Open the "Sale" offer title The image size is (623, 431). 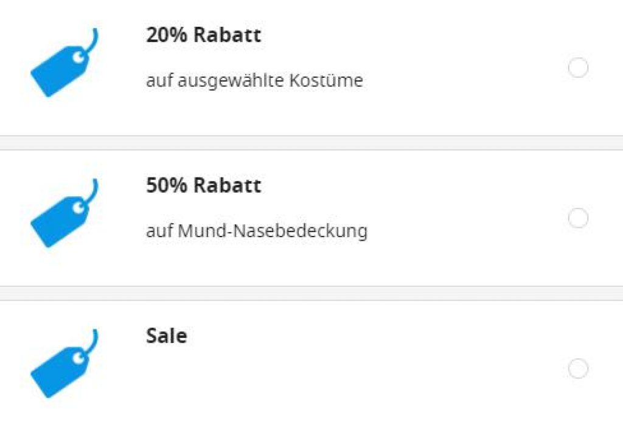click(x=166, y=336)
